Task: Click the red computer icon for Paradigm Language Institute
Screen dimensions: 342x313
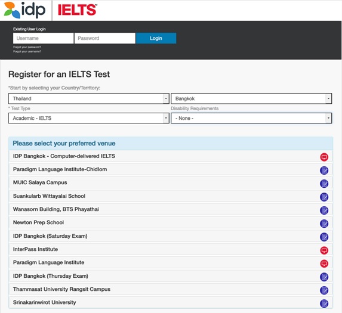Action: [324, 264]
